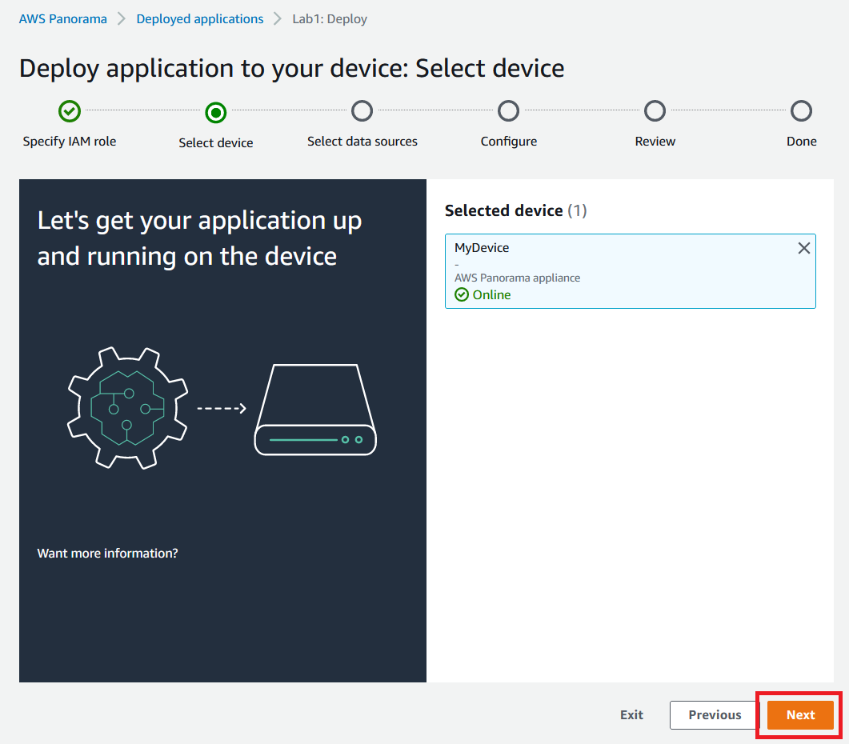Click the Select data sources step circle
The width and height of the screenshot is (849, 744).
[x=362, y=111]
